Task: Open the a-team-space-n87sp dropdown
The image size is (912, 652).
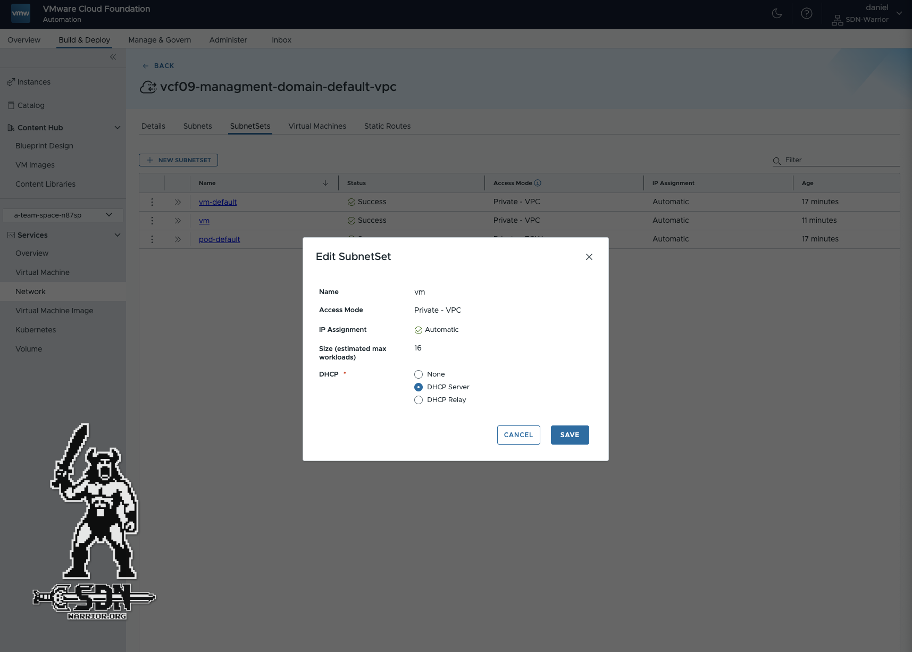Action: click(x=63, y=215)
